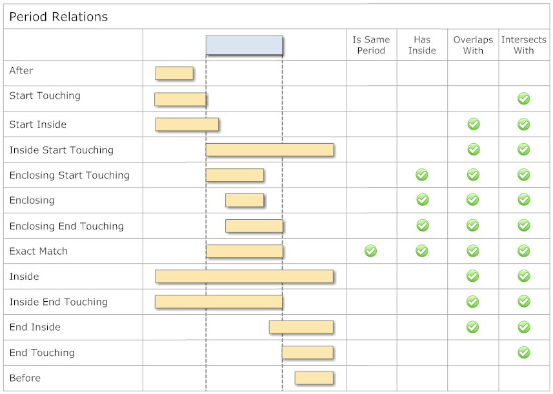
Task: Click the Enclosing End Touching row label
Action: (x=66, y=226)
